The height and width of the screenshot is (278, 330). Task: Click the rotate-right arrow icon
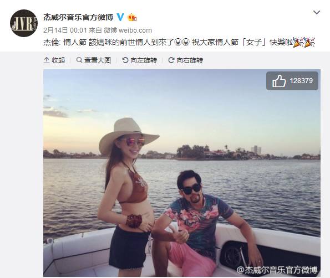tap(171, 60)
